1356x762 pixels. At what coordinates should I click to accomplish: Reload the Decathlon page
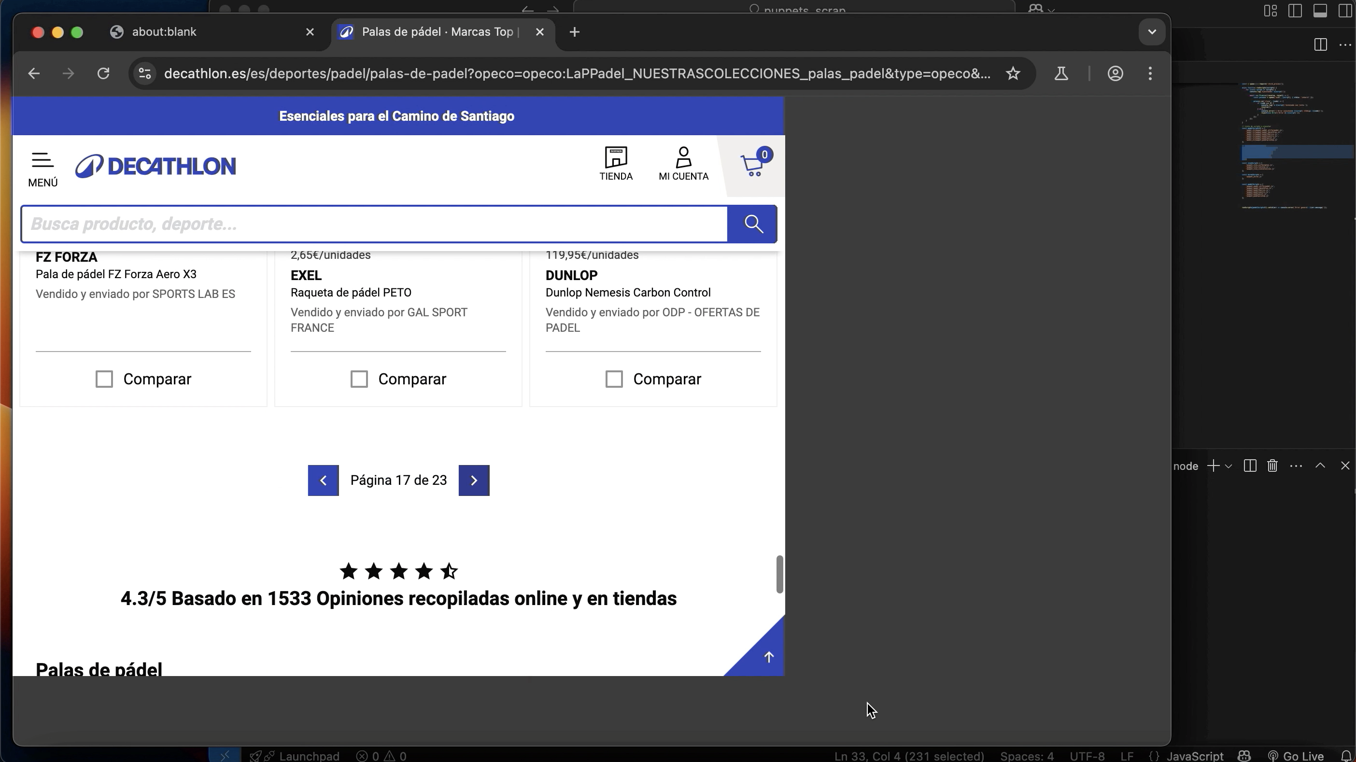[103, 74]
